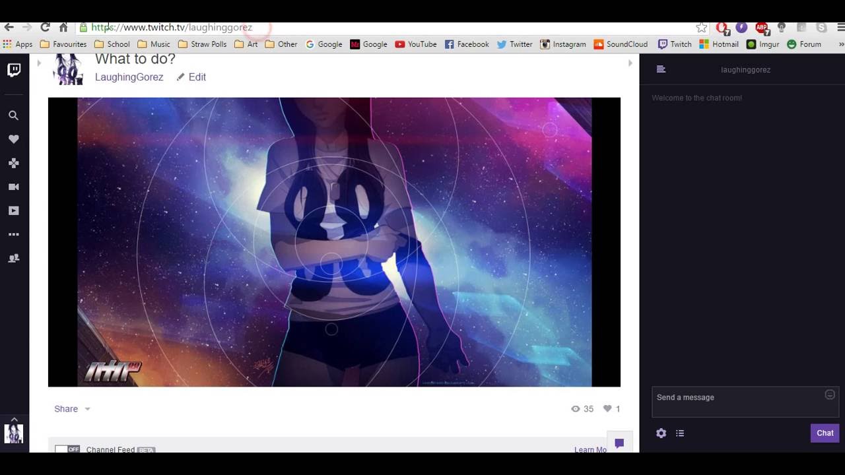Click the laughinggorez chat room title
Image resolution: width=845 pixels, height=475 pixels.
pos(745,70)
